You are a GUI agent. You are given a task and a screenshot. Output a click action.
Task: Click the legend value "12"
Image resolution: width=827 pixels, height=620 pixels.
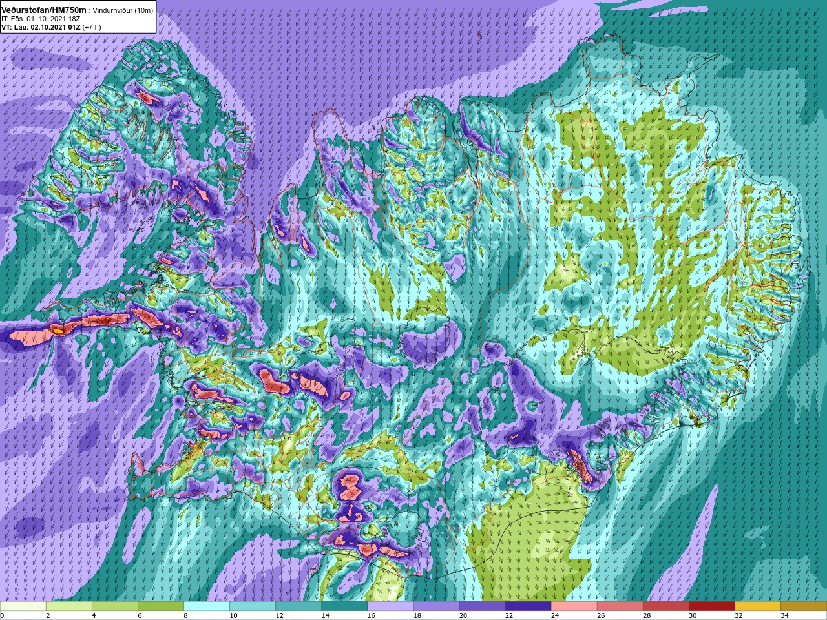pyautogui.click(x=279, y=615)
